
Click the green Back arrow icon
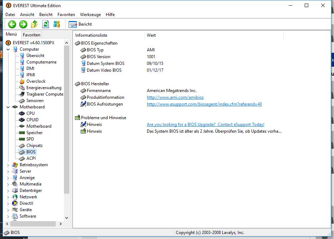12,24
